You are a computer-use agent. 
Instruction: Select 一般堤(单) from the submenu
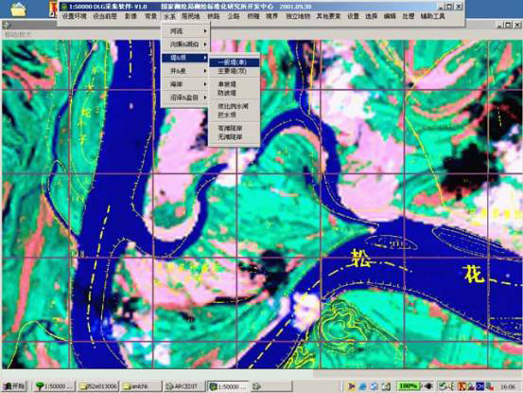tap(235, 63)
